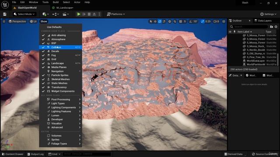280x157 pixels.
Task: Toggle surface snapping icon in viewport
Action: click(x=175, y=21)
